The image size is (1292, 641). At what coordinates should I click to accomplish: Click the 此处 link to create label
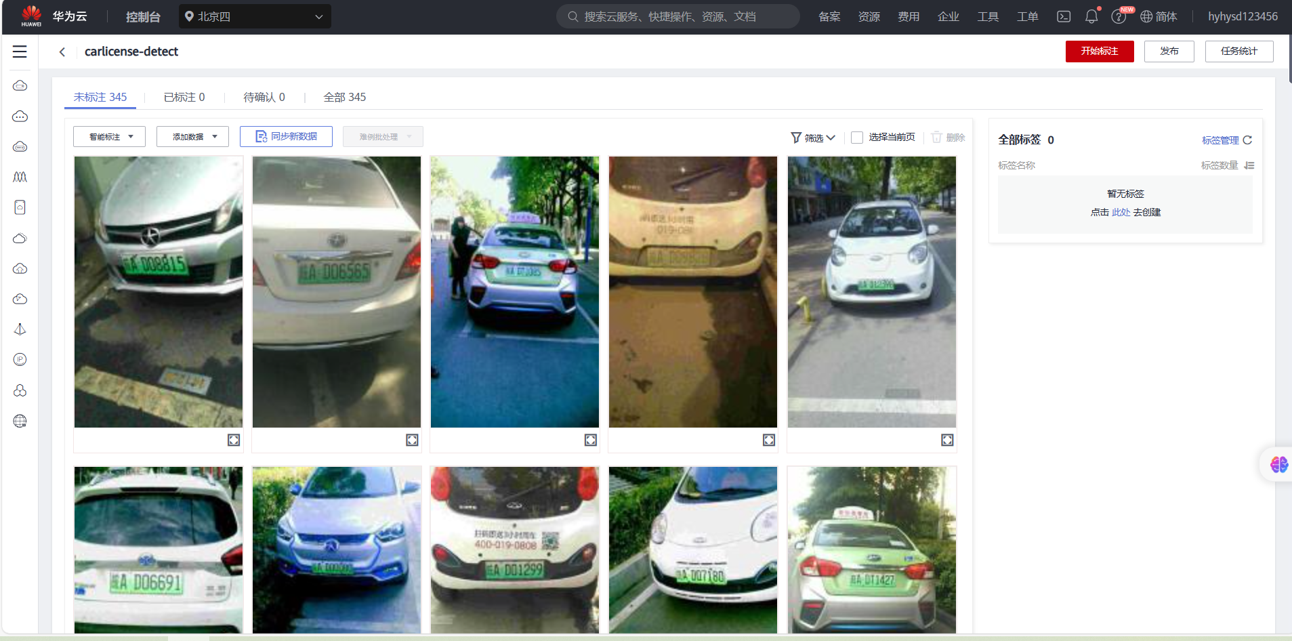1121,212
